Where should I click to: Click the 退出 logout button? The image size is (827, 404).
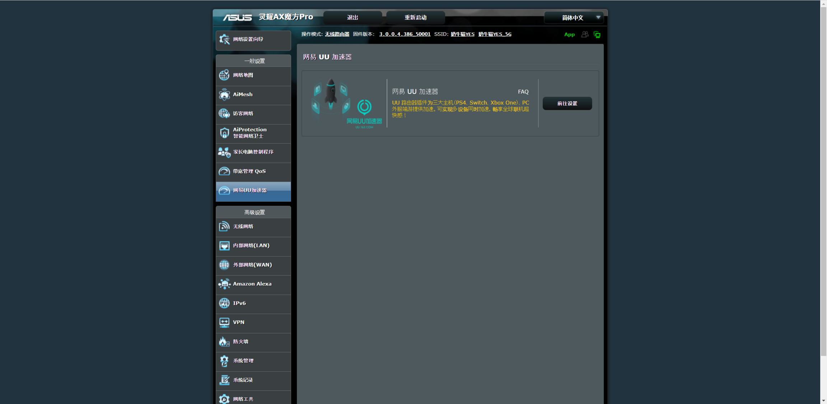click(x=352, y=17)
